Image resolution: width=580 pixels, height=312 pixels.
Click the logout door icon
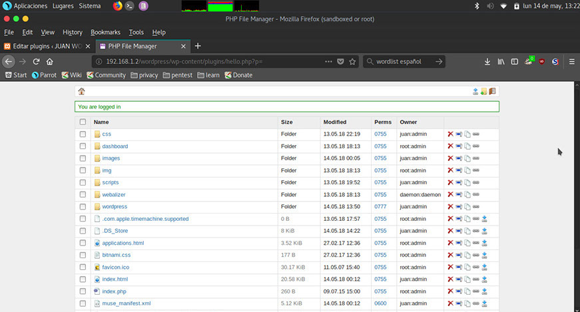click(493, 92)
